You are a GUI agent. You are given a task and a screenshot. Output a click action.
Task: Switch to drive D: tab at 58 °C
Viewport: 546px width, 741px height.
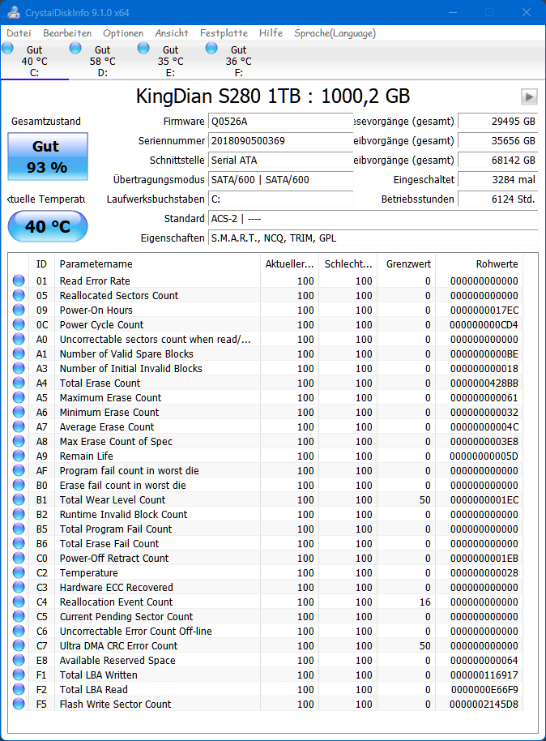click(x=103, y=61)
